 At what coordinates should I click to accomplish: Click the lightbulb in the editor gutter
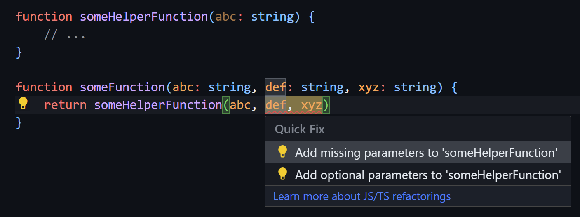click(x=23, y=103)
